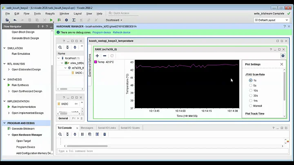Select 10s JTAG scan rate
The height and width of the screenshot is (165, 294).
[251, 90]
